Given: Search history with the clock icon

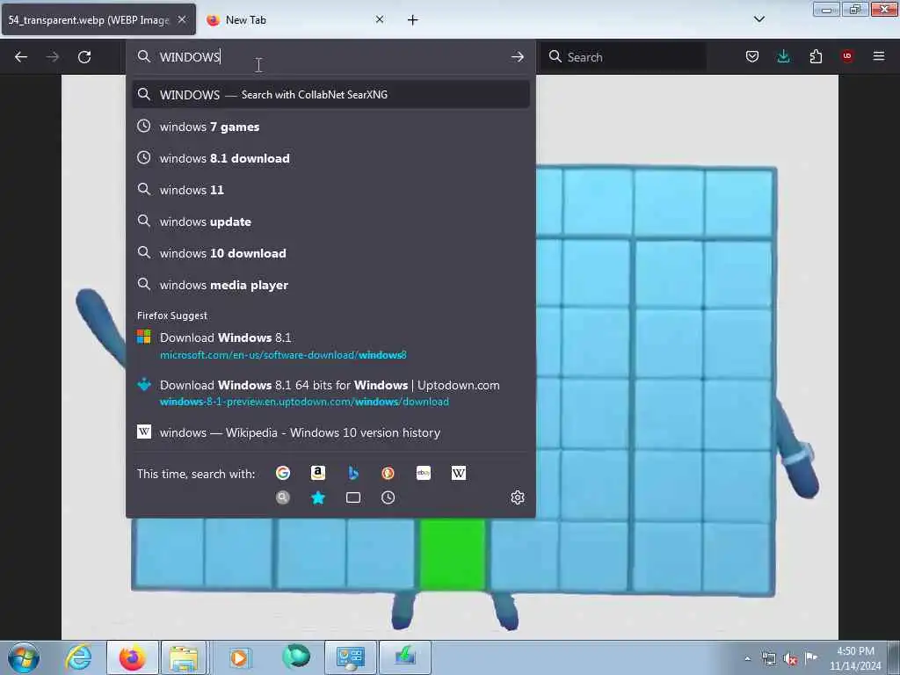Looking at the screenshot, I should coord(388,497).
